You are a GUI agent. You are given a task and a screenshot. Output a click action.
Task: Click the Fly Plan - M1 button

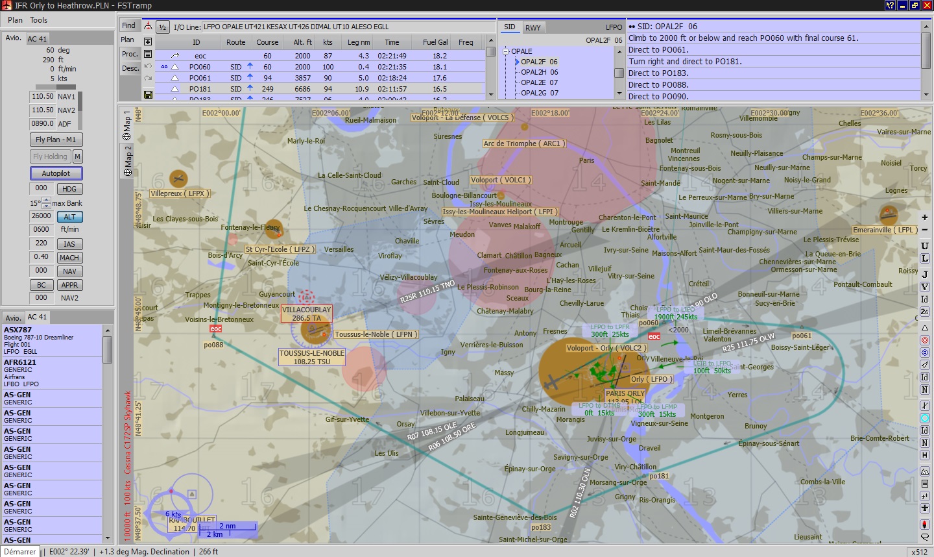[56, 140]
